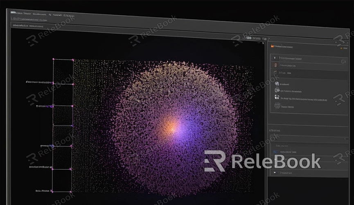The image size is (354, 205).
Task: Click the highlighted viewport header button
Action: 248,38
